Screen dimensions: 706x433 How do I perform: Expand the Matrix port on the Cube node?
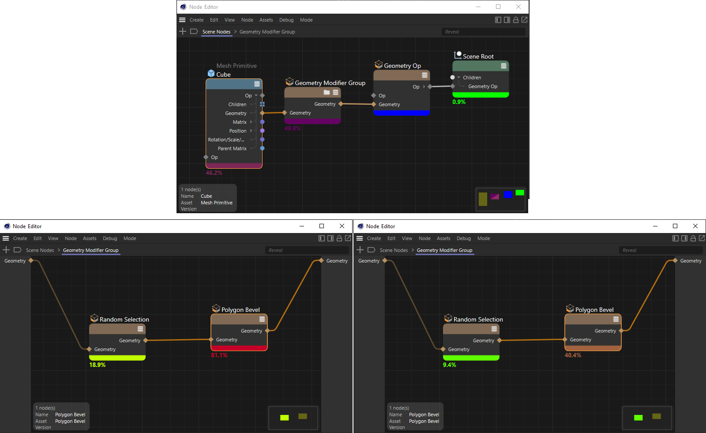click(x=251, y=122)
